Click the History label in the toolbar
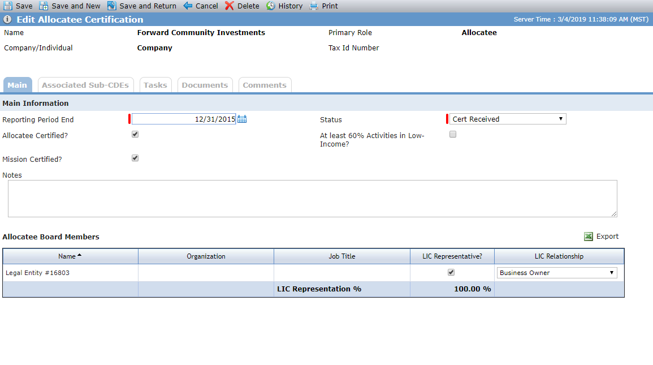 (x=290, y=6)
